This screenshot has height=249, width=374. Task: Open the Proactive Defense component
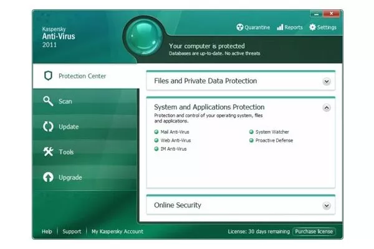(x=274, y=141)
